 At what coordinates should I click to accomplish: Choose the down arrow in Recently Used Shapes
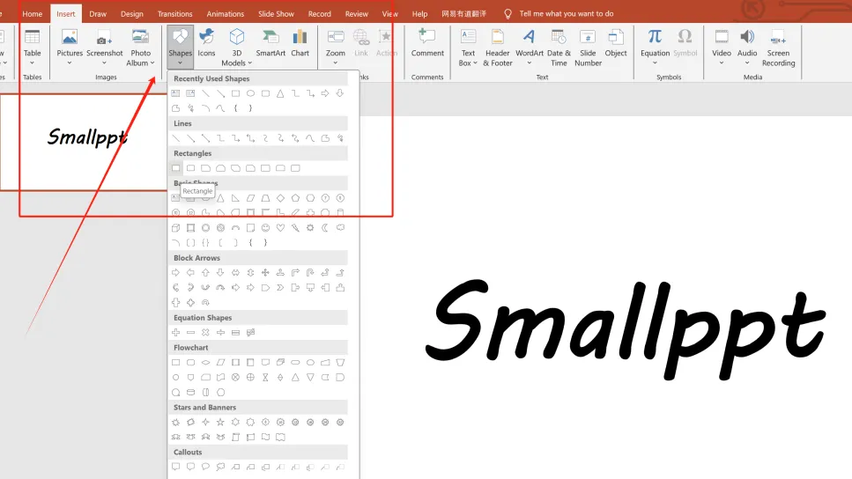click(340, 93)
